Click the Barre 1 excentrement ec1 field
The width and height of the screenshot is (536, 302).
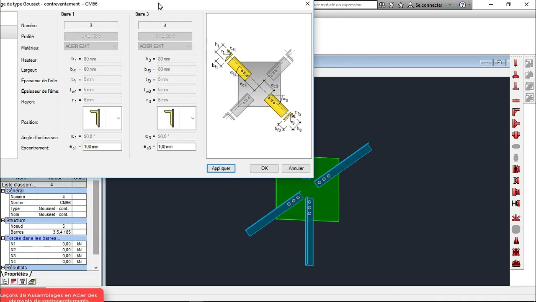point(102,147)
